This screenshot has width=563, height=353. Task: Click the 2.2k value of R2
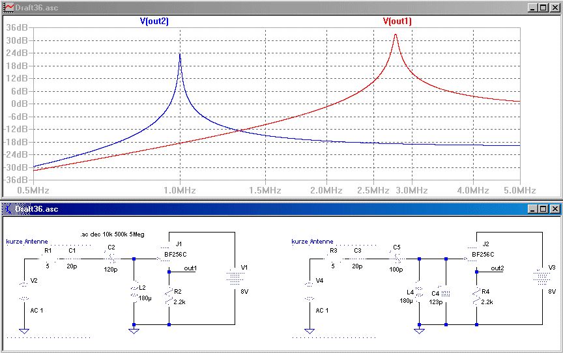(x=180, y=302)
